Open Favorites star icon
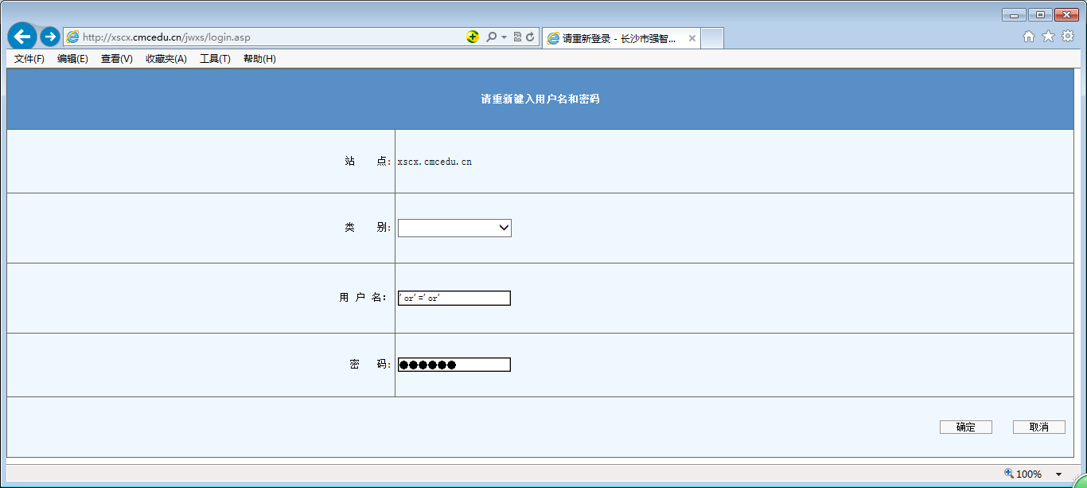This screenshot has height=488, width=1087. pyautogui.click(x=1048, y=36)
